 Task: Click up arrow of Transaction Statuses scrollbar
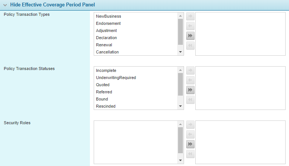(181, 70)
